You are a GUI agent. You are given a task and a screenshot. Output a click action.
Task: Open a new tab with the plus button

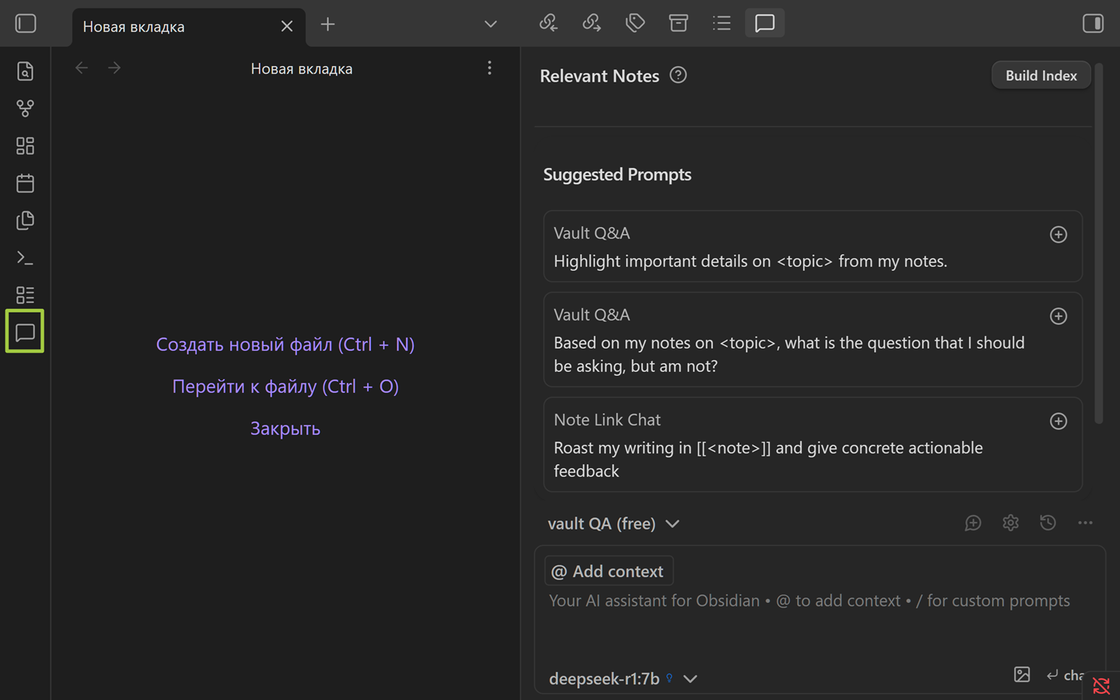click(328, 24)
